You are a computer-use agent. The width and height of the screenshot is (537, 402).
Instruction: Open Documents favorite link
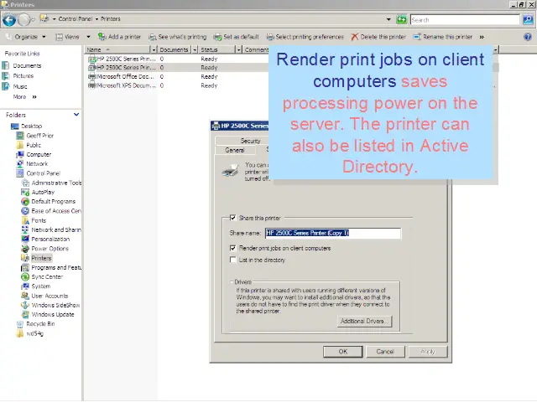tap(22, 65)
